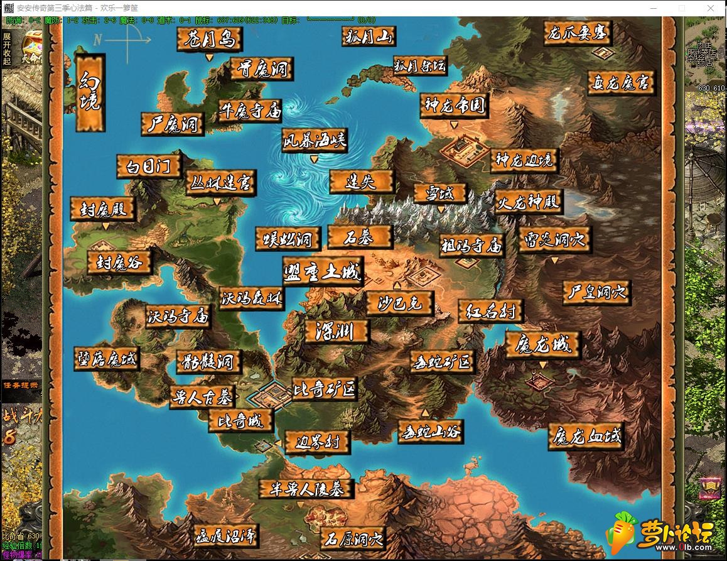Click the 蜈蚣洞 location label
Image resolution: width=727 pixels, height=561 pixels.
coord(288,239)
